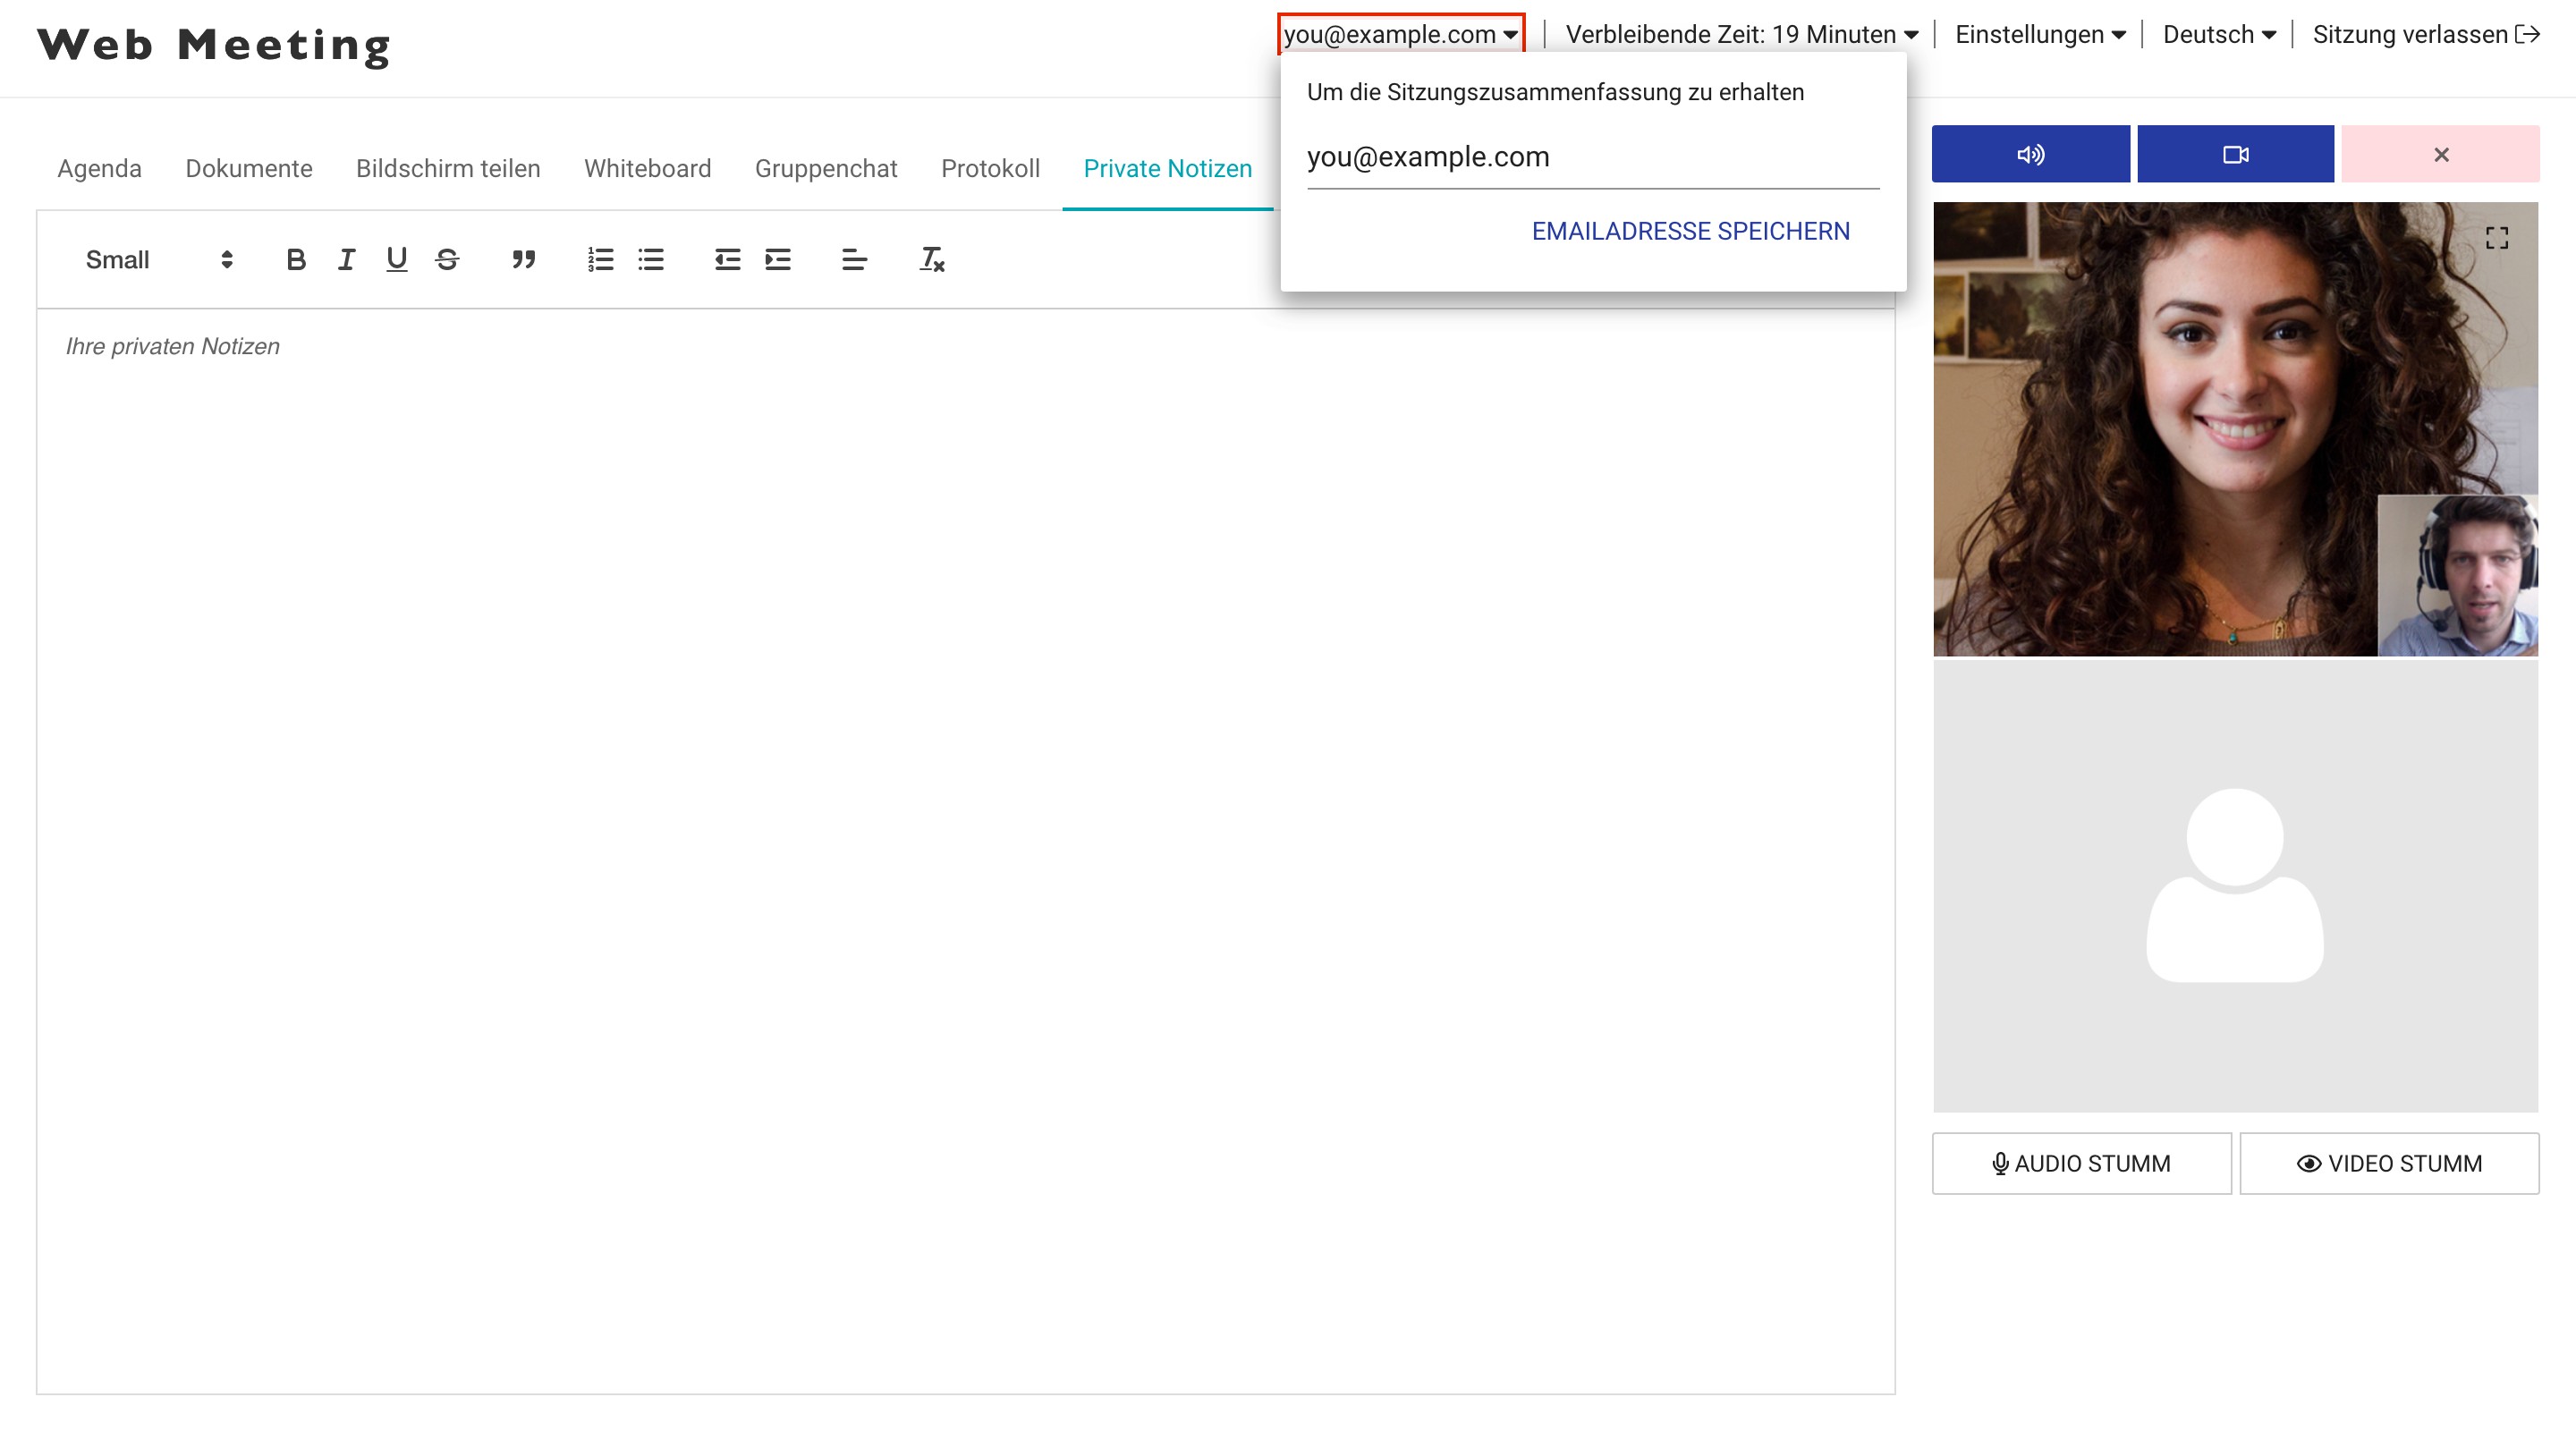Switch to Gruppenchat tab

[x=826, y=168]
